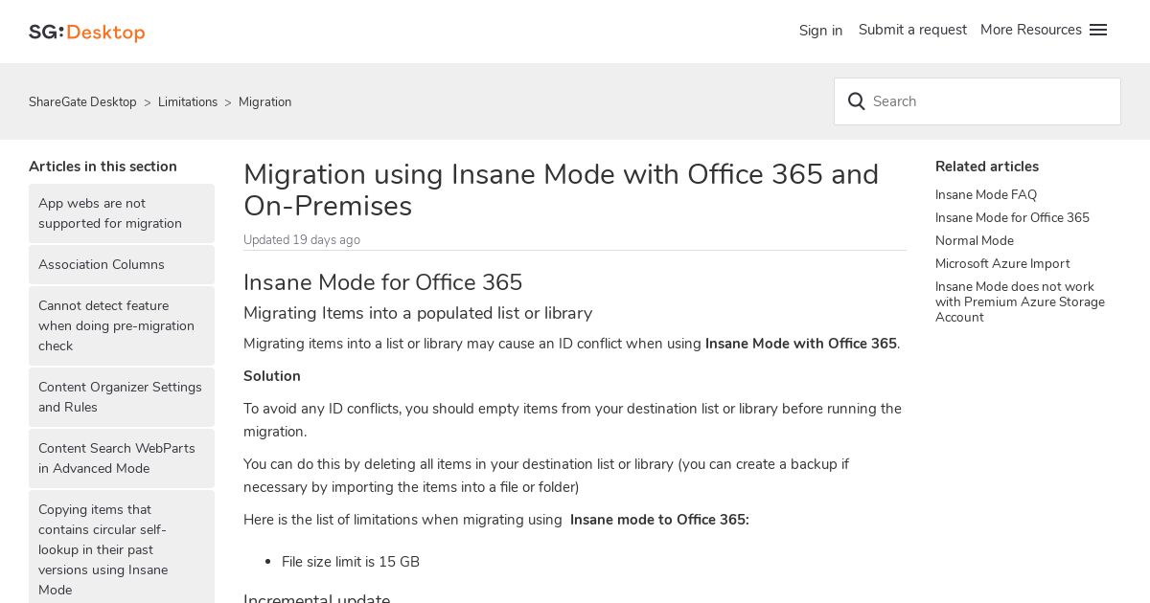
Task: Select Migration breadcrumb
Action: pyautogui.click(x=265, y=102)
